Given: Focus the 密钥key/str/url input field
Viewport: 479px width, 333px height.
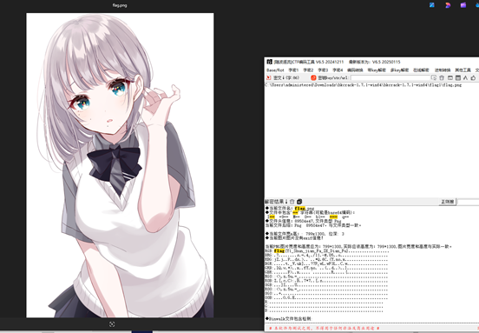Looking at the screenshot, I should [390, 77].
